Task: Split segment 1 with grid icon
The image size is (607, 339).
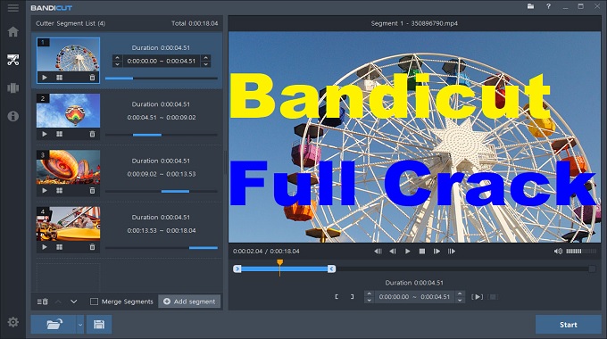Action: [59, 78]
